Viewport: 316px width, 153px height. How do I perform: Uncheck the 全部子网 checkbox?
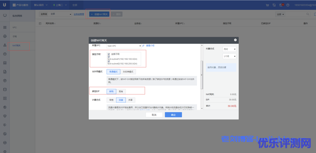click(109, 54)
